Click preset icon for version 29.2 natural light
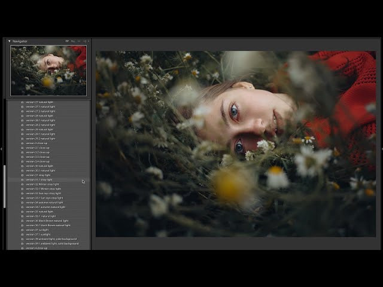 click(22, 139)
